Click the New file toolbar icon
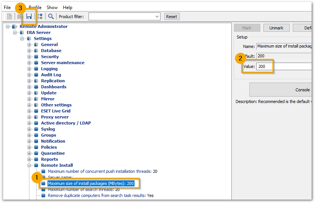 [x=9, y=16]
